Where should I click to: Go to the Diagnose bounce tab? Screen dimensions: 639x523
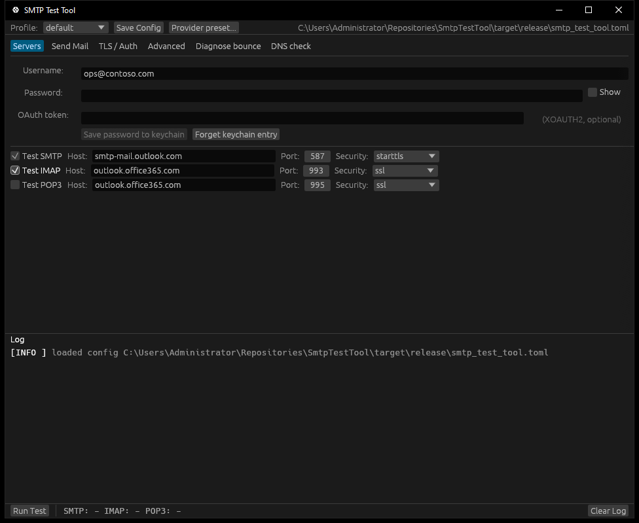click(x=228, y=46)
